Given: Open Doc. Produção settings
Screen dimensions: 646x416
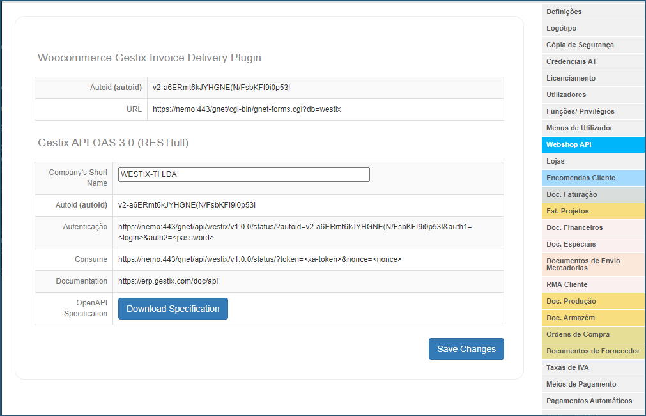Looking at the screenshot, I should click(593, 301).
